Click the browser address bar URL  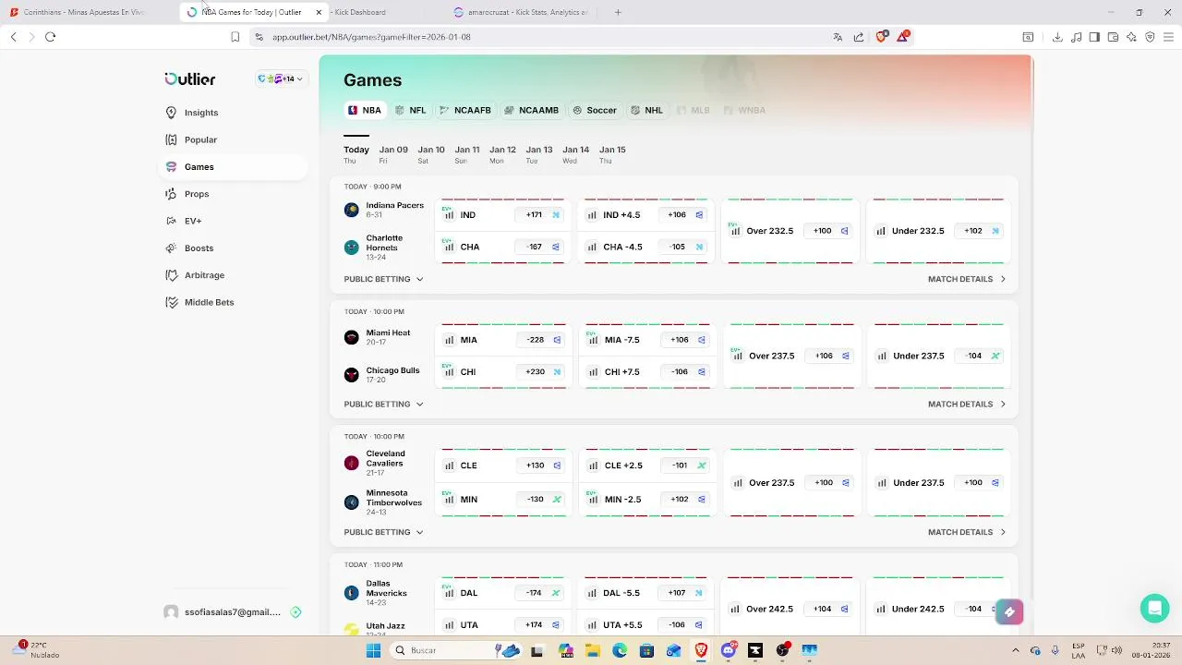pyautogui.click(x=371, y=37)
